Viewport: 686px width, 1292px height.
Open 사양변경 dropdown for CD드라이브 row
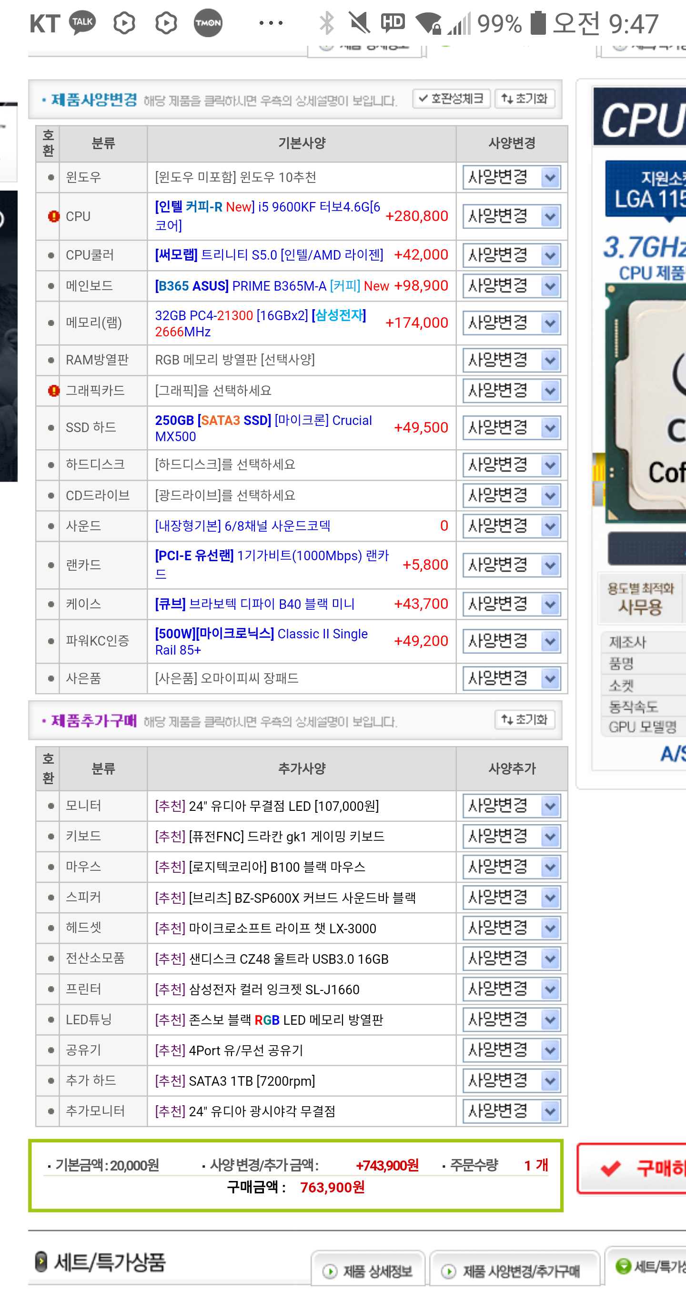click(512, 495)
